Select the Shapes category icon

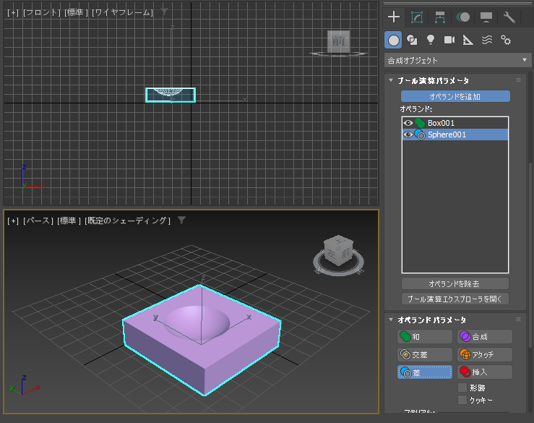[x=412, y=40]
